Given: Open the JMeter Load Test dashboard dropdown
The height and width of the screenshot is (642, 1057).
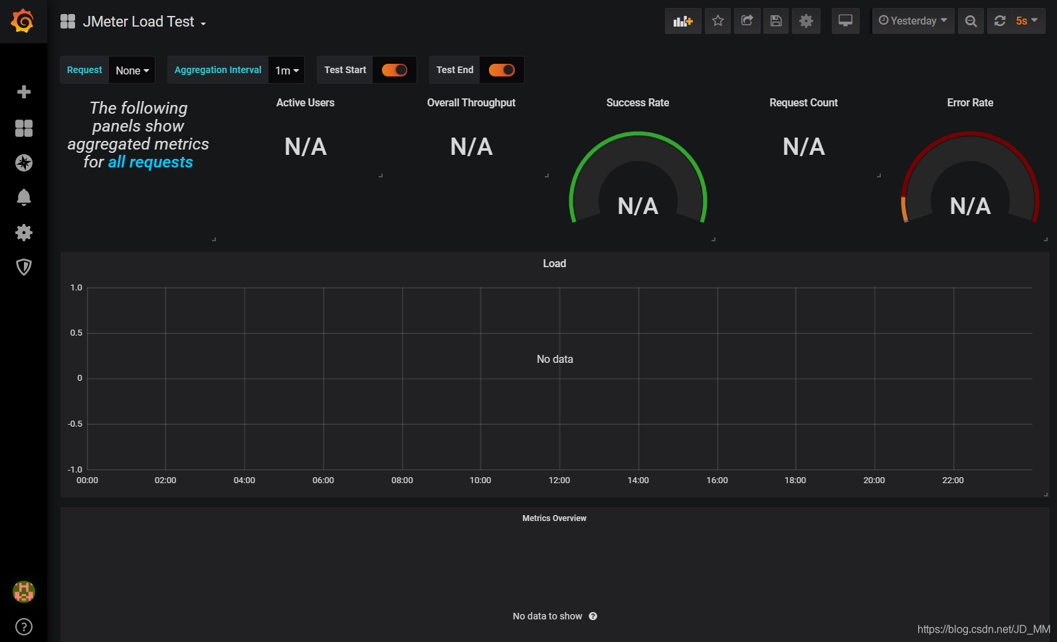Looking at the screenshot, I should [144, 22].
